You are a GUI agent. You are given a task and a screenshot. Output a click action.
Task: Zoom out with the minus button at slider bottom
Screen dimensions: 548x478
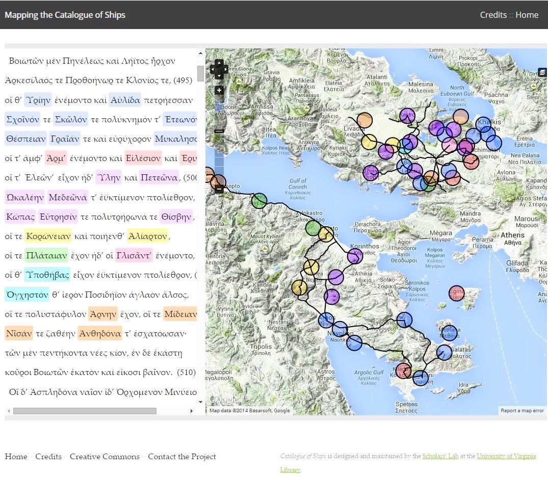tap(219, 189)
